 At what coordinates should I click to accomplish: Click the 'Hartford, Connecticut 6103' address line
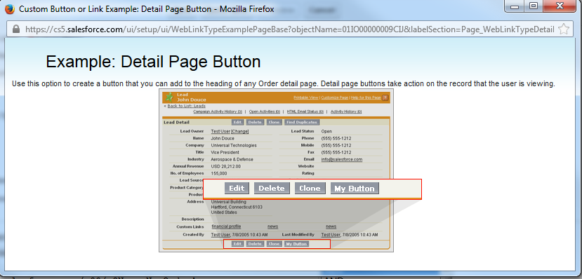(x=237, y=207)
